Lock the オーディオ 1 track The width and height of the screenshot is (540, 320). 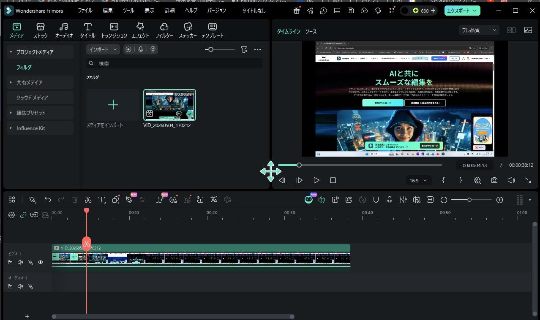pyautogui.click(x=10, y=286)
